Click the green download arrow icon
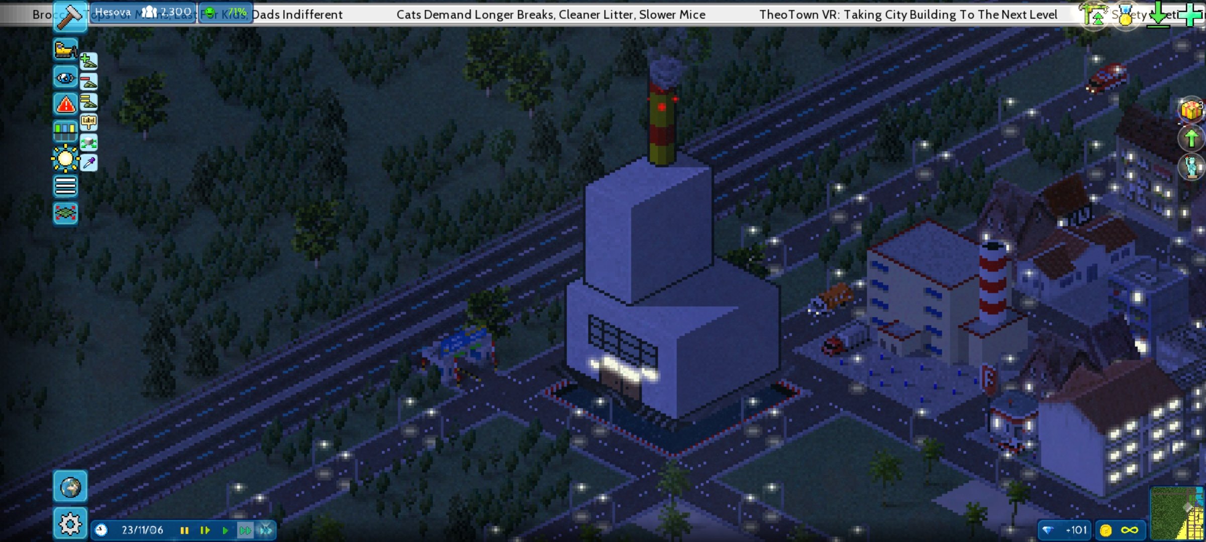Viewport: 1206px width, 542px height. [1159, 14]
